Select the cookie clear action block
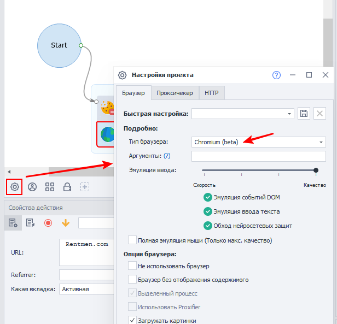337x324 pixels. [x=106, y=108]
